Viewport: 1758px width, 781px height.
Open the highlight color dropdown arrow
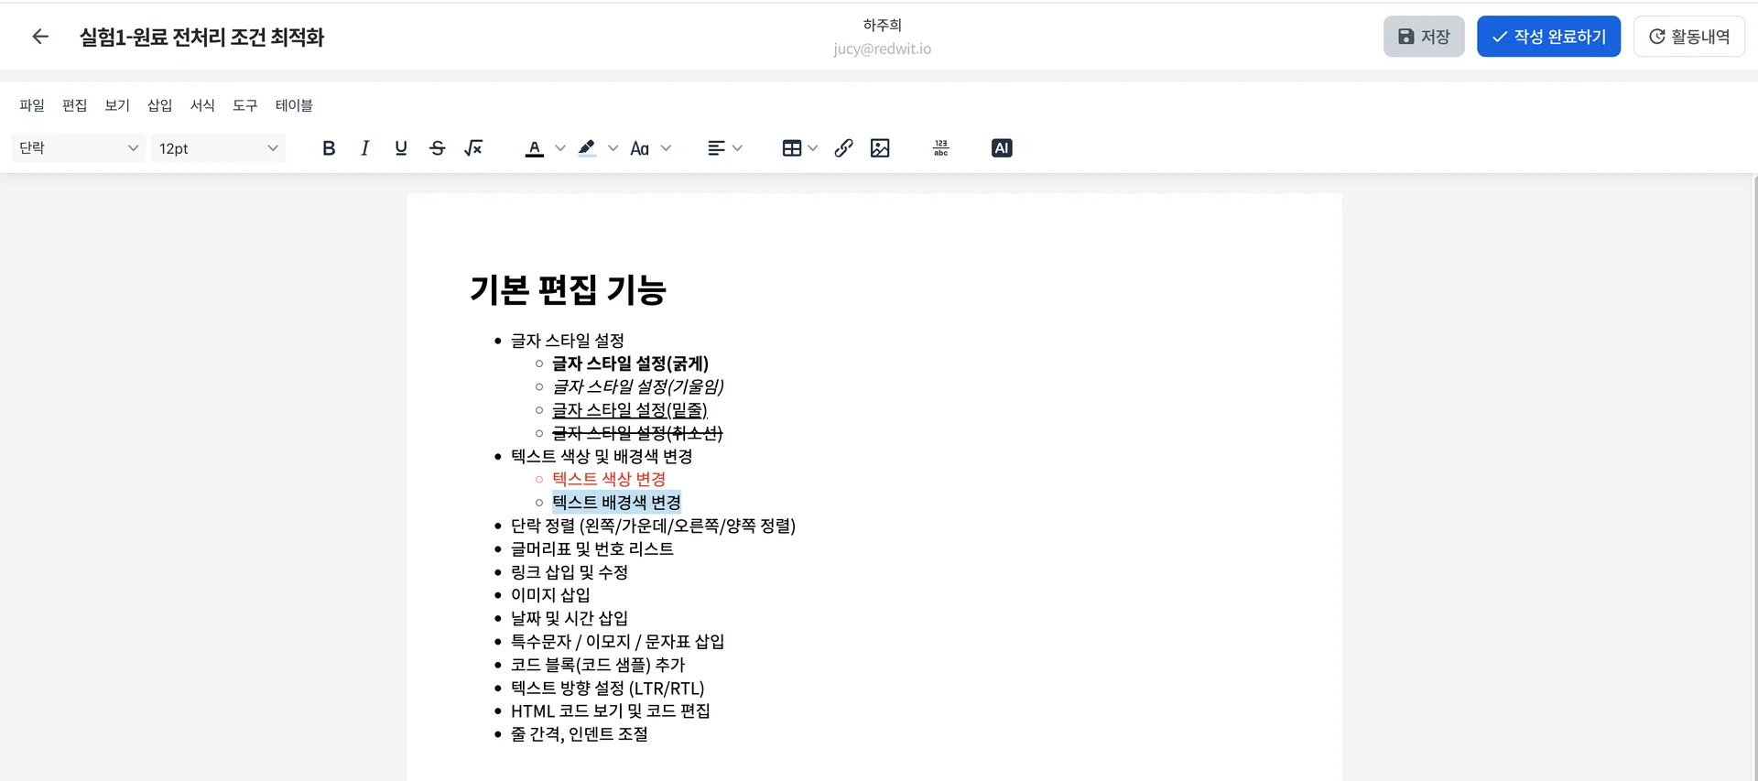613,148
